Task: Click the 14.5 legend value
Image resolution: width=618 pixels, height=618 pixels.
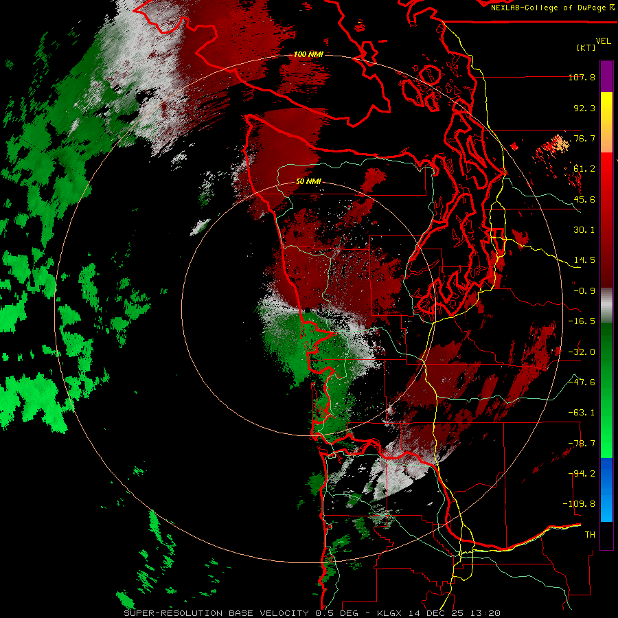Action: [x=584, y=260]
